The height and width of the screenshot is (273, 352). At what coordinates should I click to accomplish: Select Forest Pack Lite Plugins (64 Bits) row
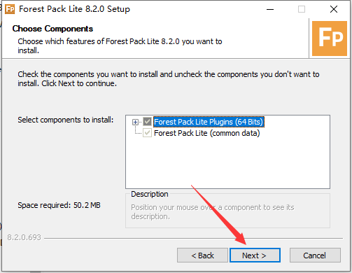pyautogui.click(x=209, y=122)
